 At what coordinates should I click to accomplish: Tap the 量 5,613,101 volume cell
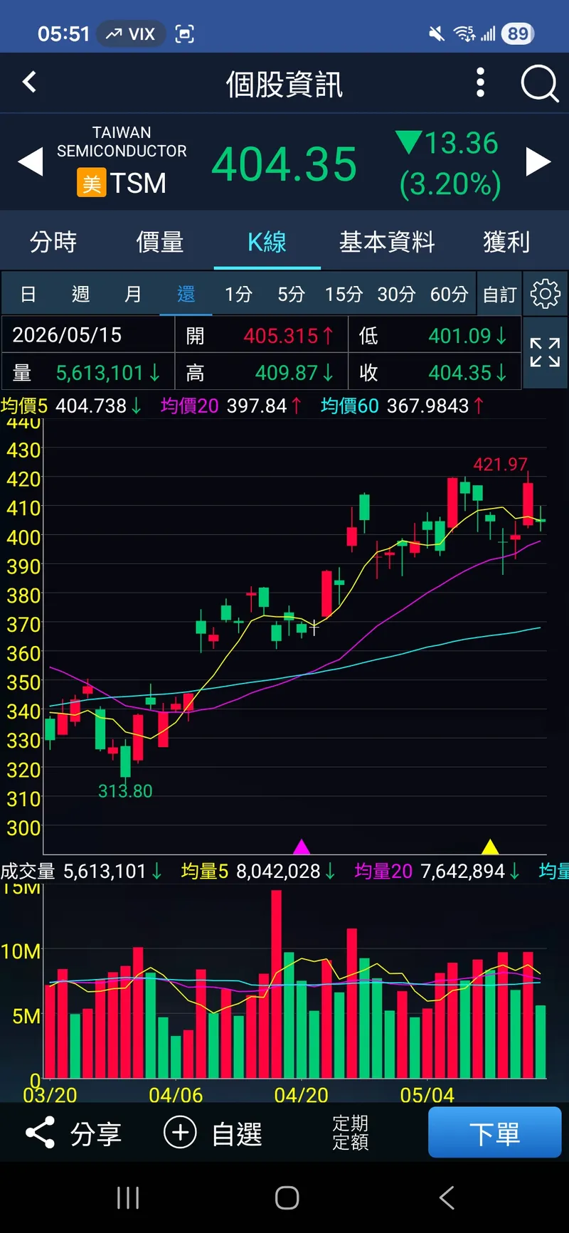88,372
